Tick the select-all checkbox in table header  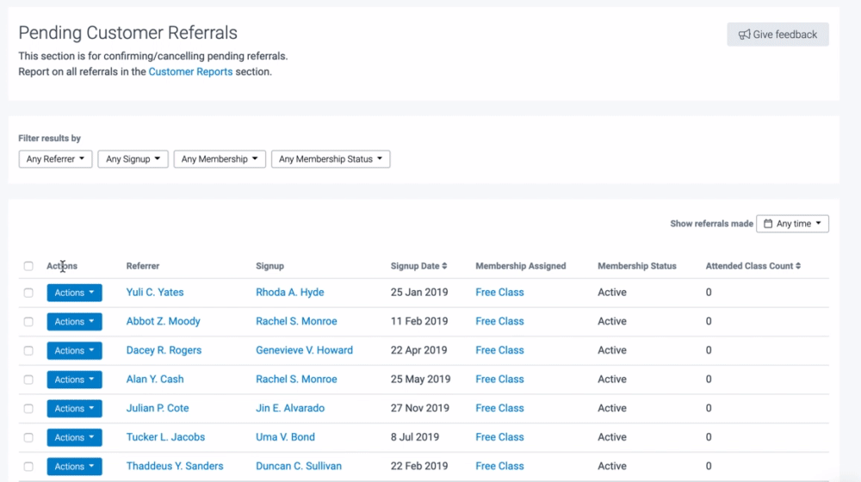pos(28,266)
